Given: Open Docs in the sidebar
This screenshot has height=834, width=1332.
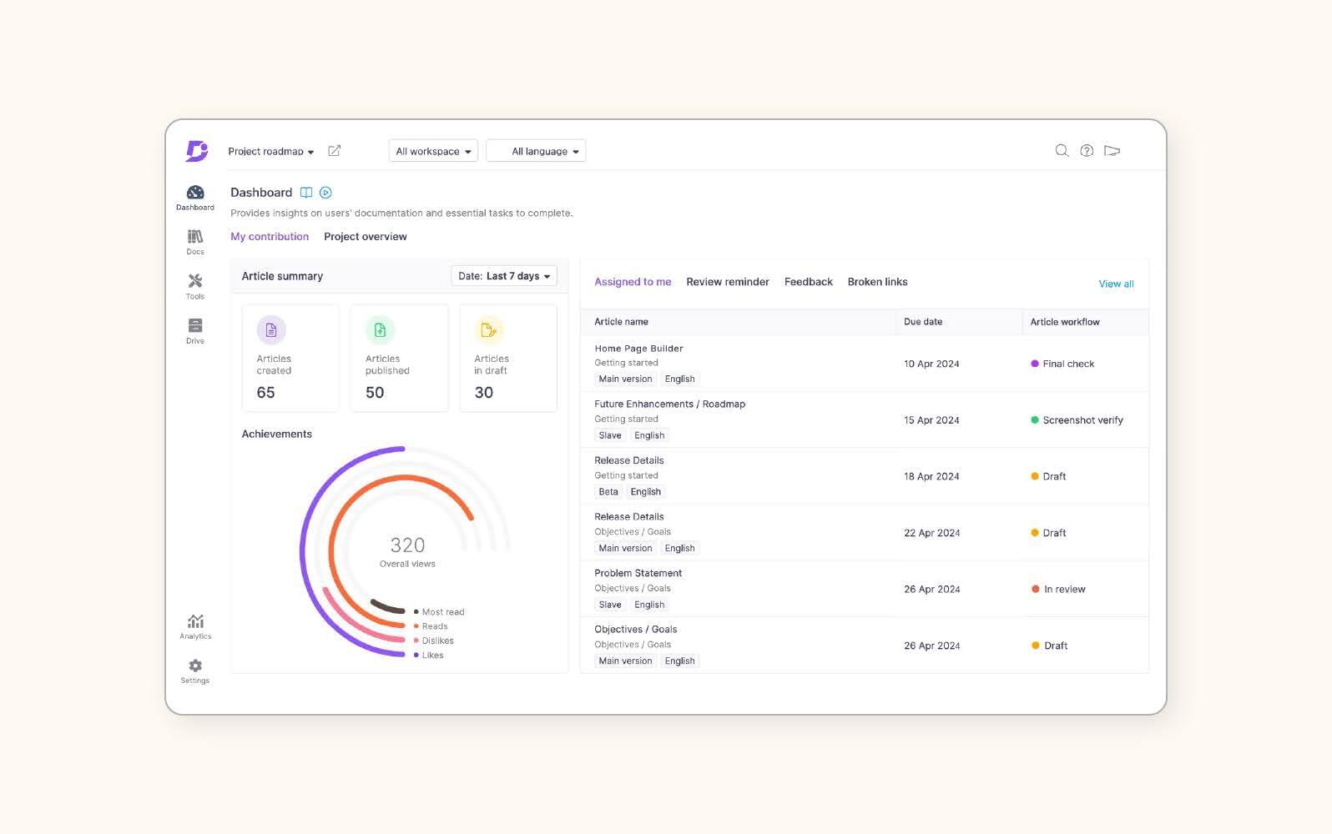Looking at the screenshot, I should pos(195,242).
